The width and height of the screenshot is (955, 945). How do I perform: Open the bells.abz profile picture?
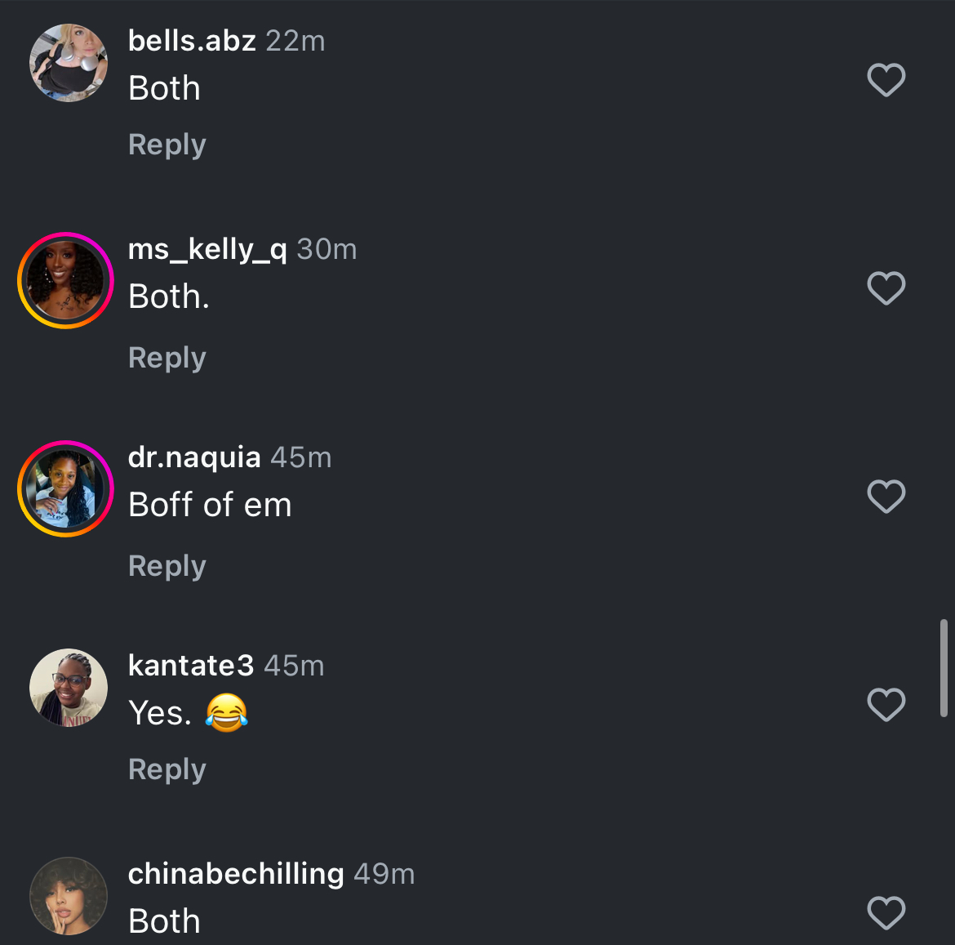(x=69, y=63)
